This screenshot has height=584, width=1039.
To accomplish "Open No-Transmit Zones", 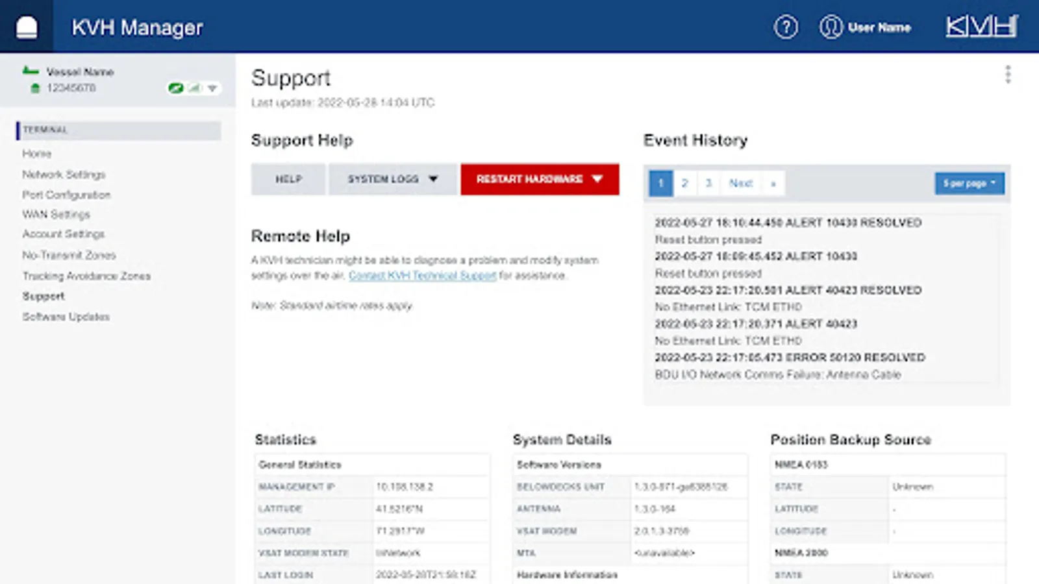I will [69, 255].
